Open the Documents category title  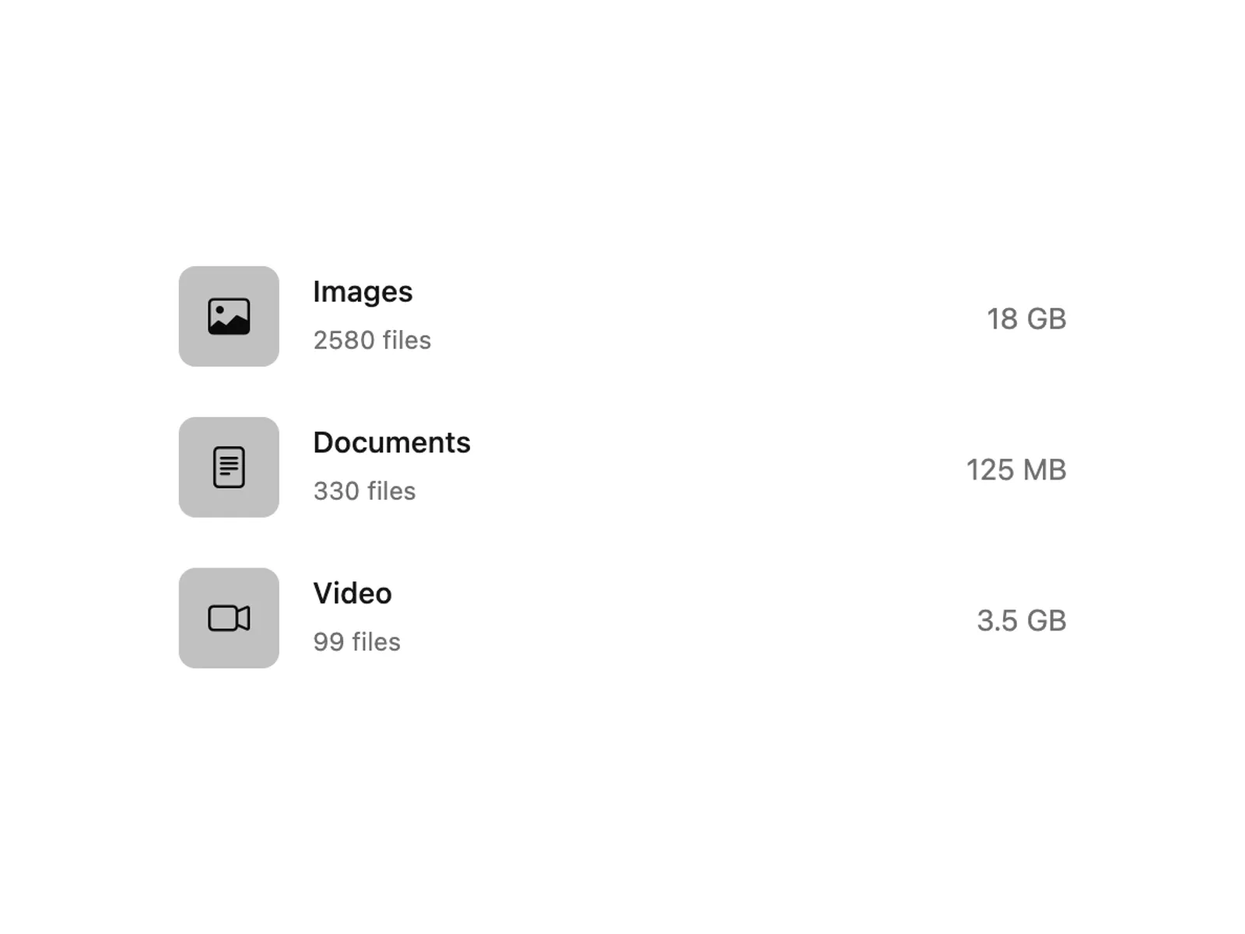point(391,442)
